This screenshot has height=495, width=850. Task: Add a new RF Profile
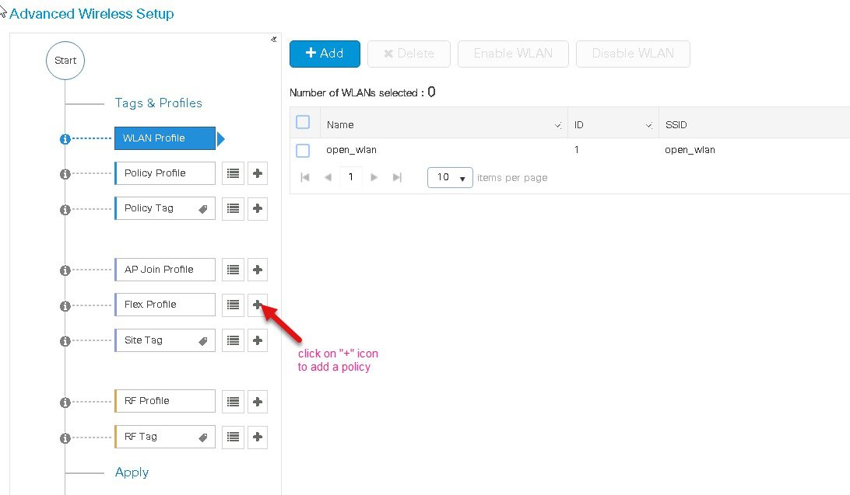258,402
